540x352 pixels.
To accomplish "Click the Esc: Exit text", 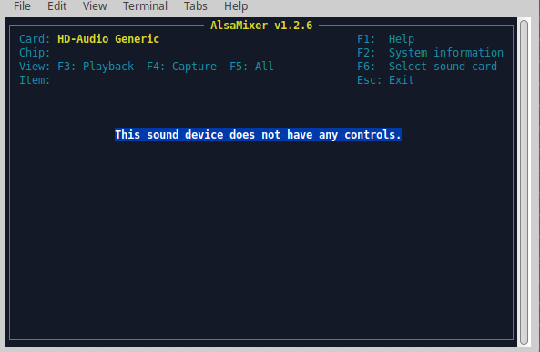I will point(385,80).
